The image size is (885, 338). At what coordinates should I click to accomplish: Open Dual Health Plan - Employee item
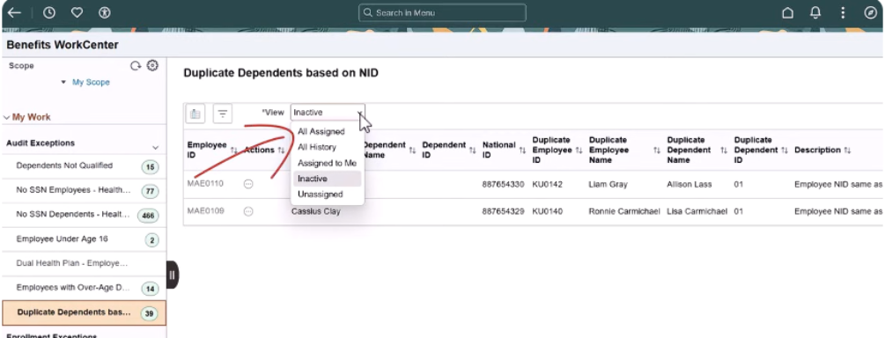tap(85, 263)
